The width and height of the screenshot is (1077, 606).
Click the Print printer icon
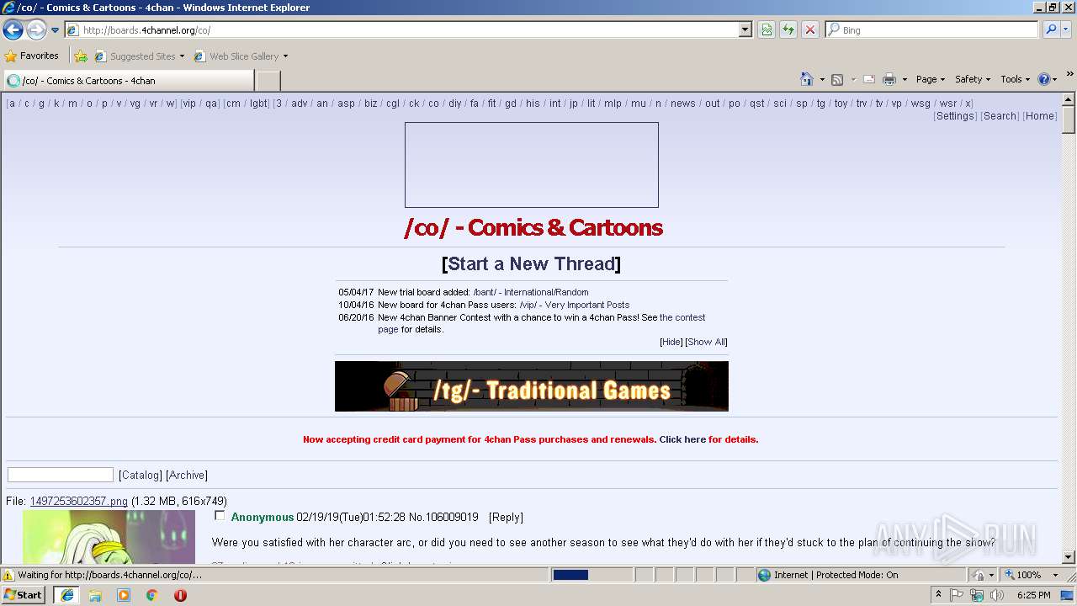tap(889, 79)
